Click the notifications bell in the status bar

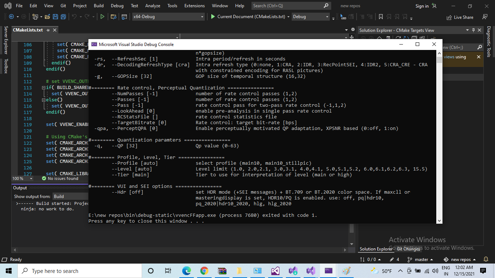pos(486,260)
